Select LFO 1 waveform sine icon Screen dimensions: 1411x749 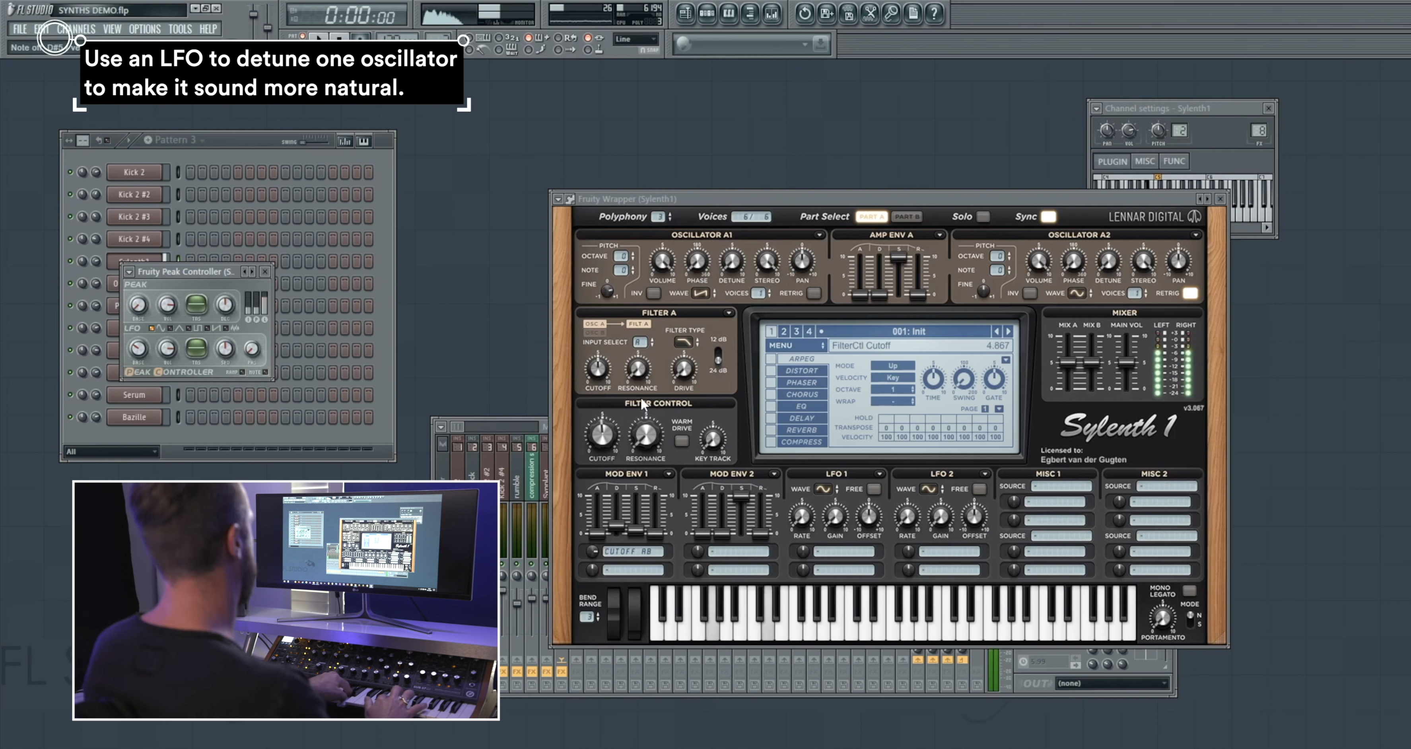click(x=823, y=489)
